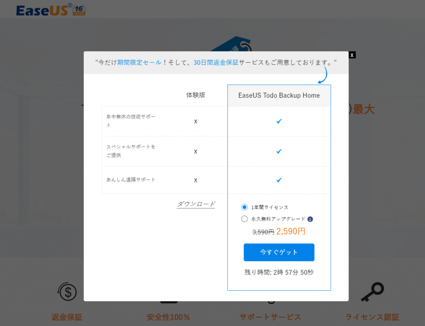Close the sale popup with X button
The width and height of the screenshot is (425, 326).
click(x=352, y=55)
